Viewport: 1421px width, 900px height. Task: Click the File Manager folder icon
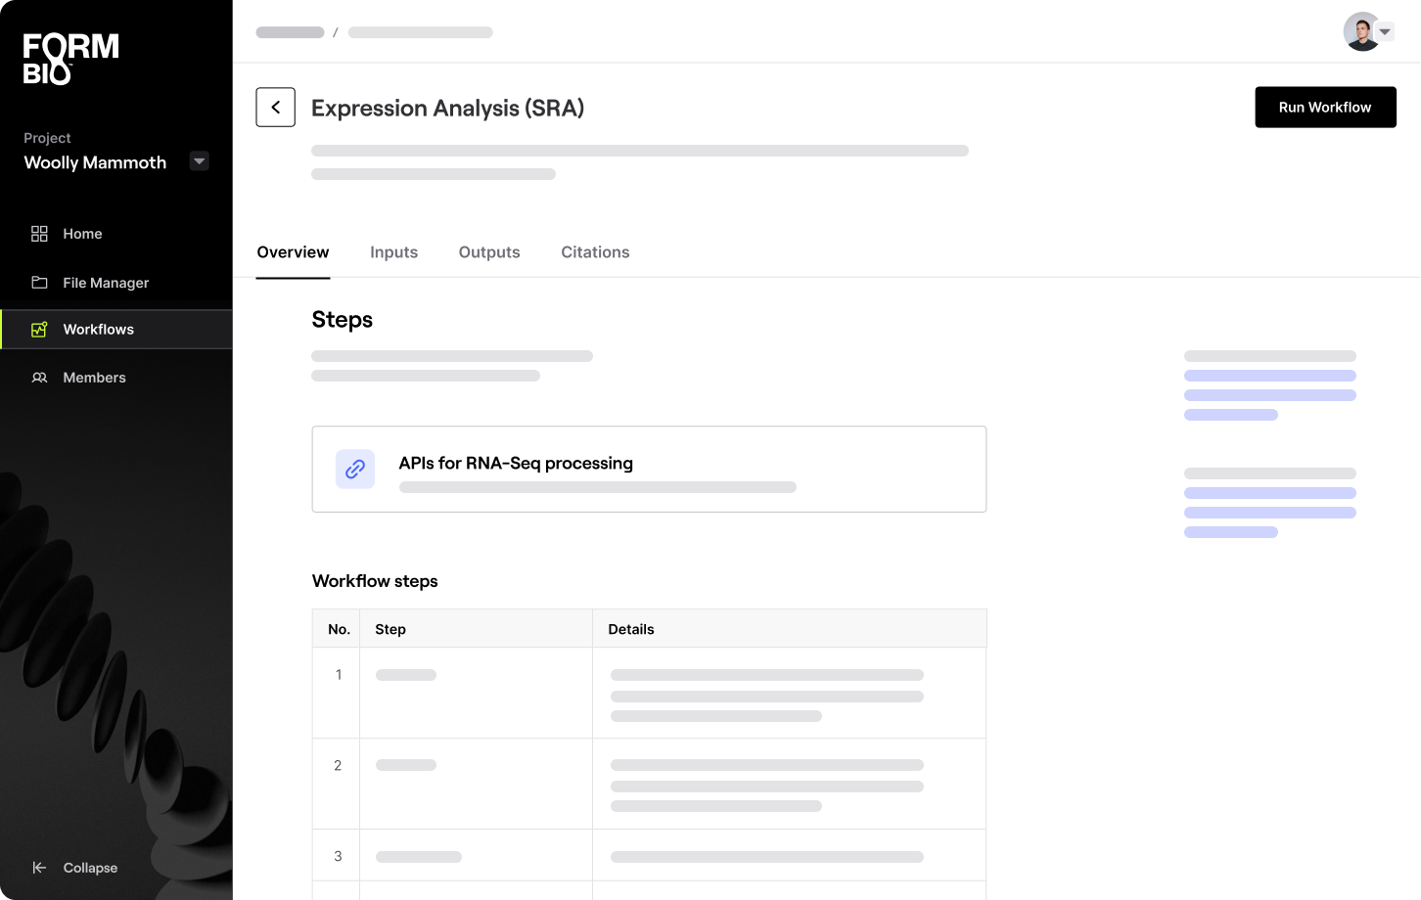[x=39, y=283]
